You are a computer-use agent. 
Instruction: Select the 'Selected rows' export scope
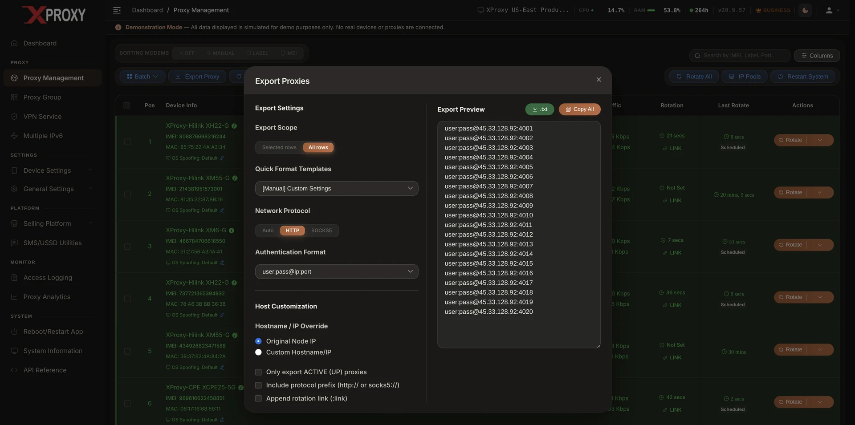[x=279, y=147]
